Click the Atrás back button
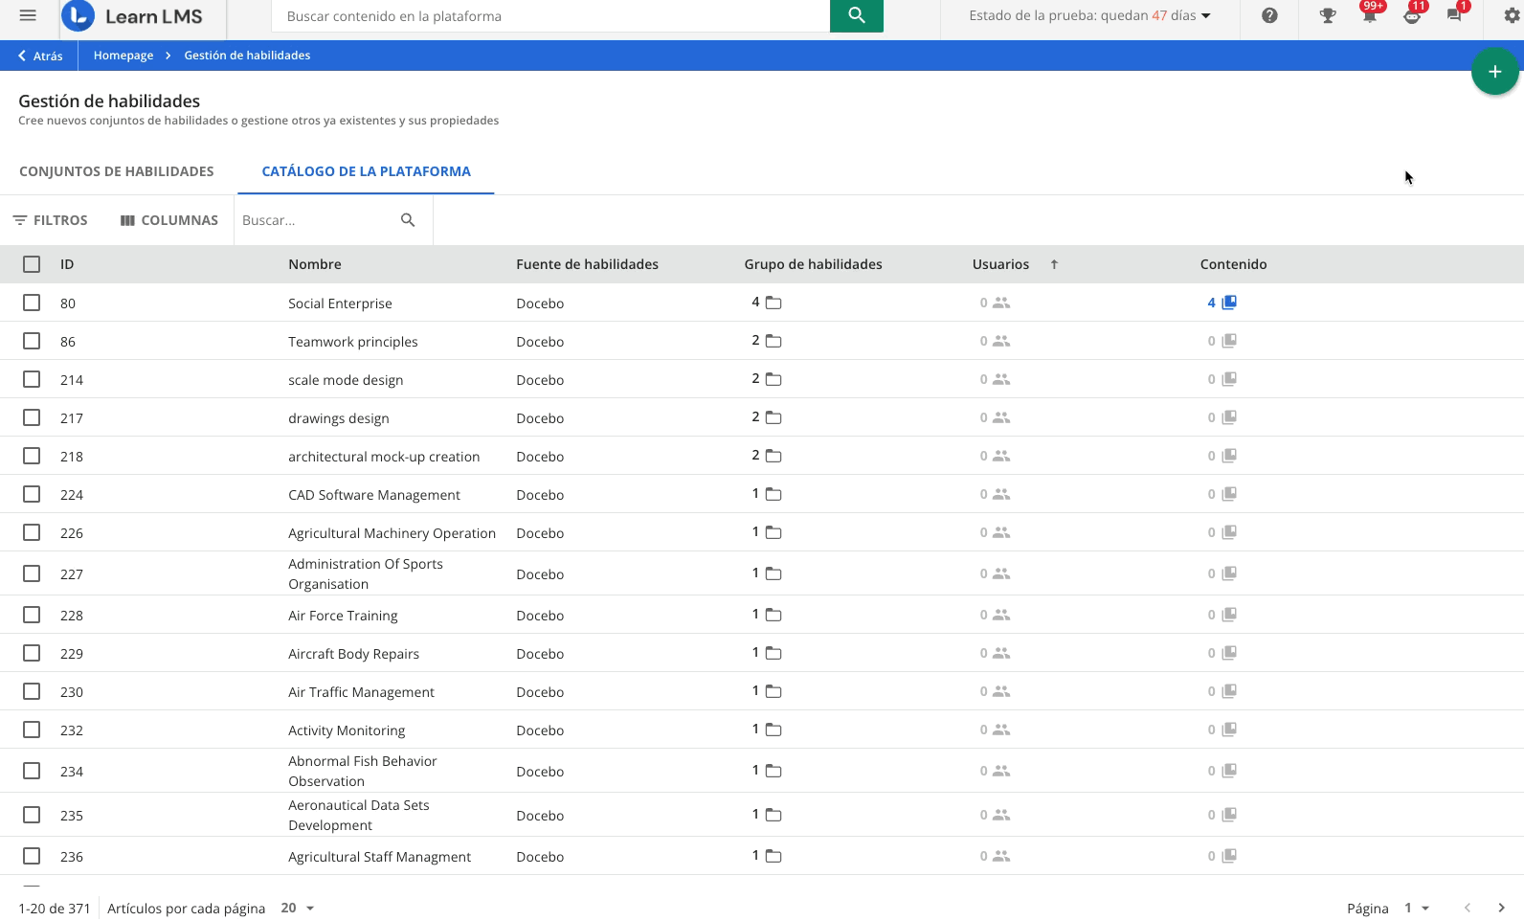This screenshot has width=1524, height=921. coord(40,56)
